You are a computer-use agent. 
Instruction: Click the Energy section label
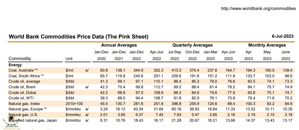point(15,65)
